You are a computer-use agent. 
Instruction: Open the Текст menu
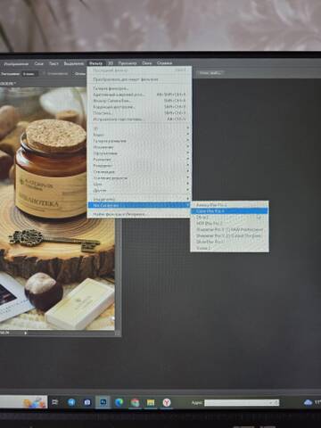tap(53, 63)
